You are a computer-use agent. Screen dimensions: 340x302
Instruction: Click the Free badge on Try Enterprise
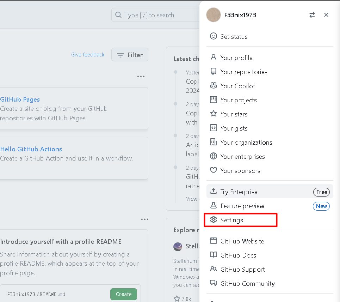pyautogui.click(x=321, y=192)
